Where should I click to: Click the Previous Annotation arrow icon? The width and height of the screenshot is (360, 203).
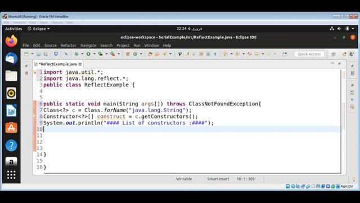[237, 54]
